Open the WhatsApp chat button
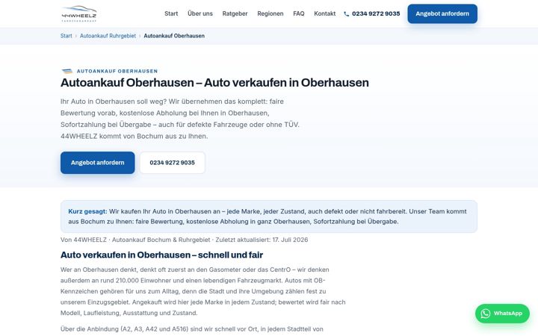This screenshot has width=538, height=336. pyautogui.click(x=502, y=314)
